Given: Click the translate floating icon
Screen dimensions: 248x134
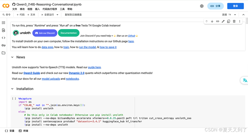Looking at the screenshot, I should click(245, 80).
